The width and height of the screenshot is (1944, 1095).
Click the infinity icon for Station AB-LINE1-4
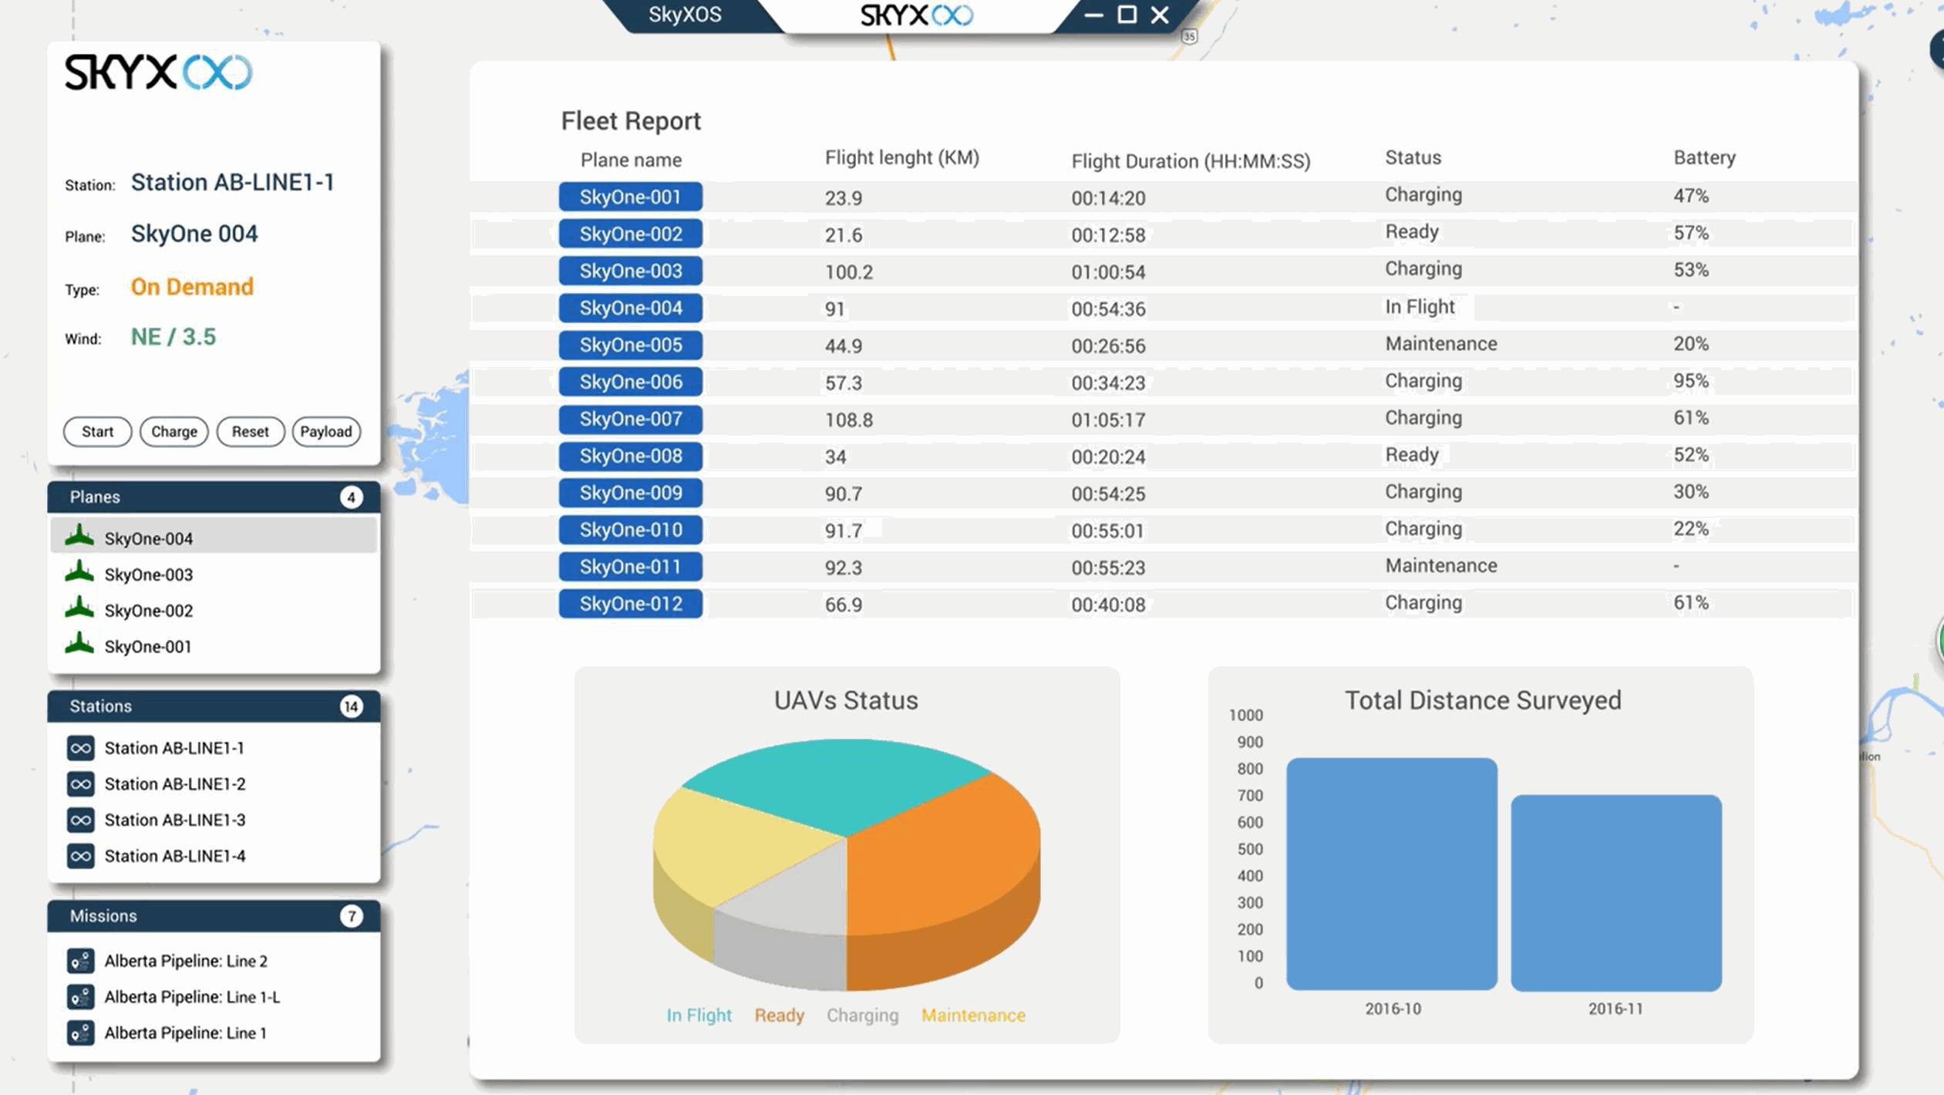(80, 855)
